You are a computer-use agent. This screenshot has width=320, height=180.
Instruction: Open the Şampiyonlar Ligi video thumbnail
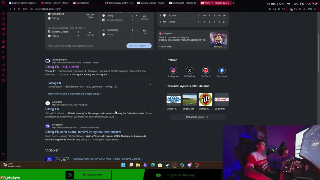coord(57,159)
